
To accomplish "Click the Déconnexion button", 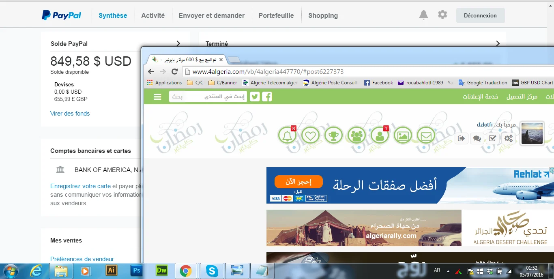I will click(x=480, y=15).
